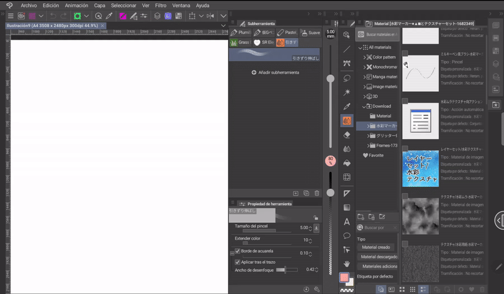The image size is (504, 294).
Task: Select the Operation (object) tool in tool palette
Action: click(346, 35)
